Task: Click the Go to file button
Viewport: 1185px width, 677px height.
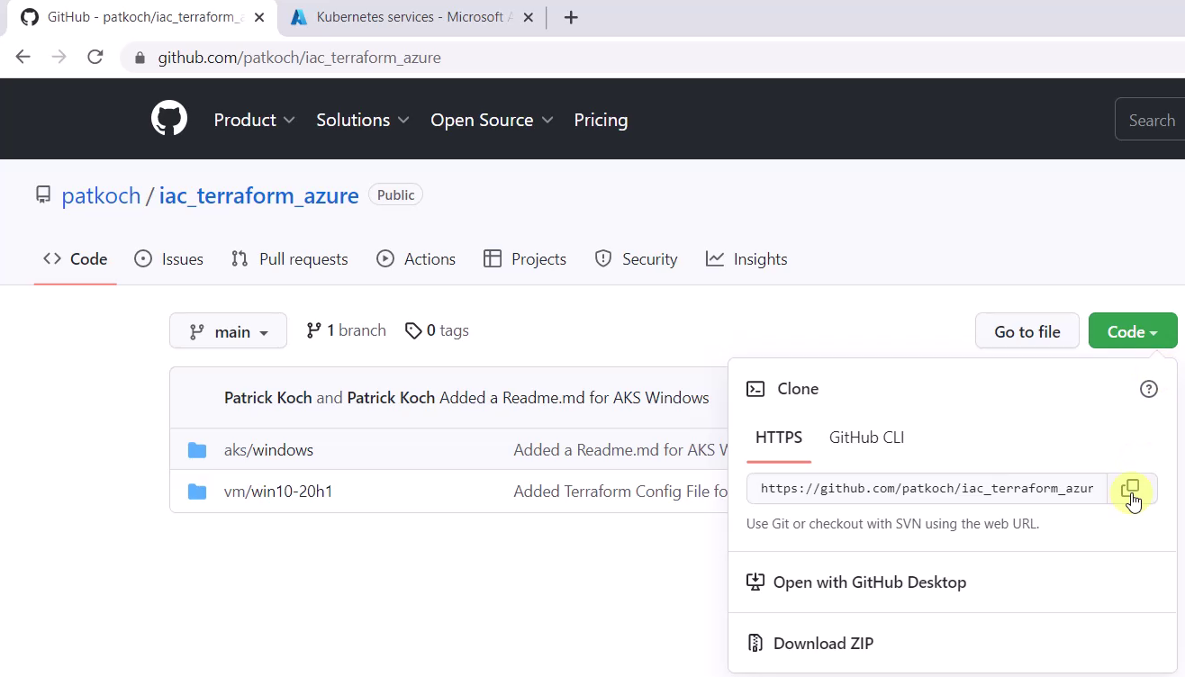Action: click(1027, 331)
